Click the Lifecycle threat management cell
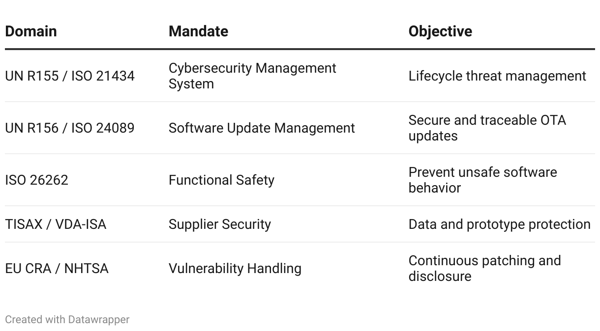Image resolution: width=600 pixels, height=331 pixels. tap(497, 76)
